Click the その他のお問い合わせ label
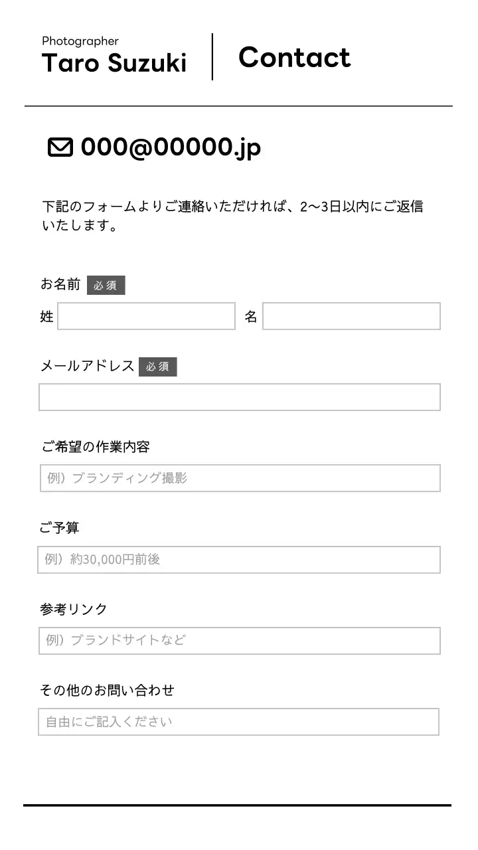Image resolution: width=478 pixels, height=850 pixels. [x=107, y=691]
